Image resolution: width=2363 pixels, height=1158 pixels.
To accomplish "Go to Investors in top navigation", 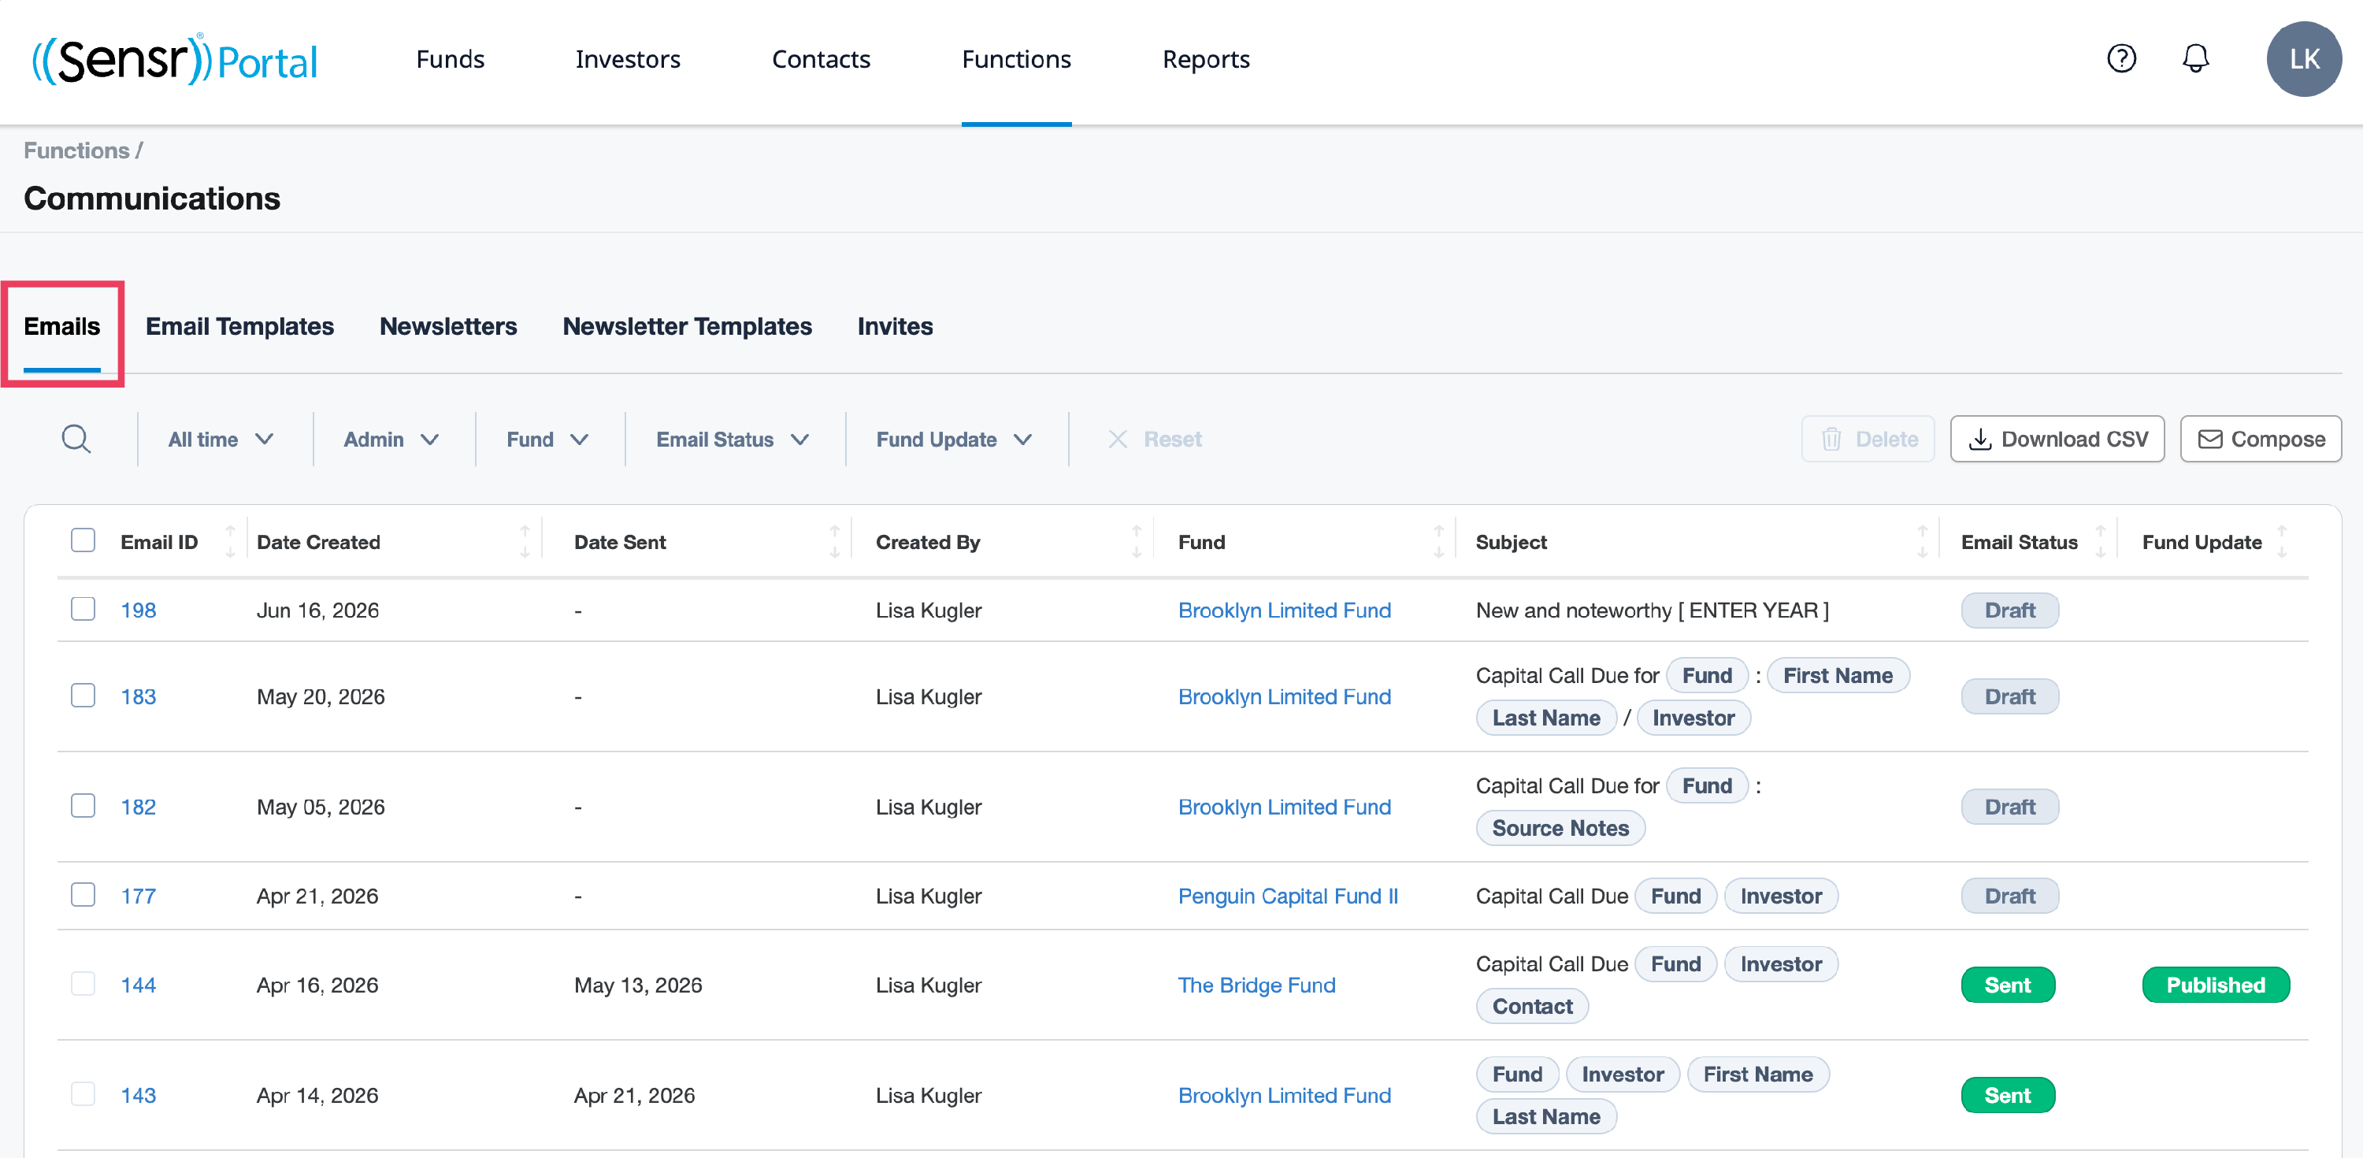I will [x=628, y=60].
